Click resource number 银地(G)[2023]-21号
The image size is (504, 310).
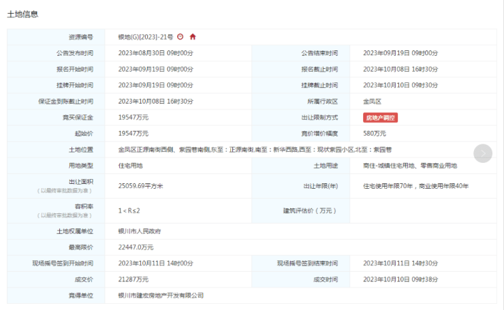(x=145, y=37)
